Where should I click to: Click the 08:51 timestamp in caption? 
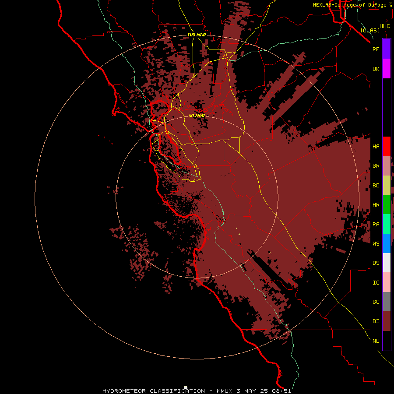pos(281,391)
